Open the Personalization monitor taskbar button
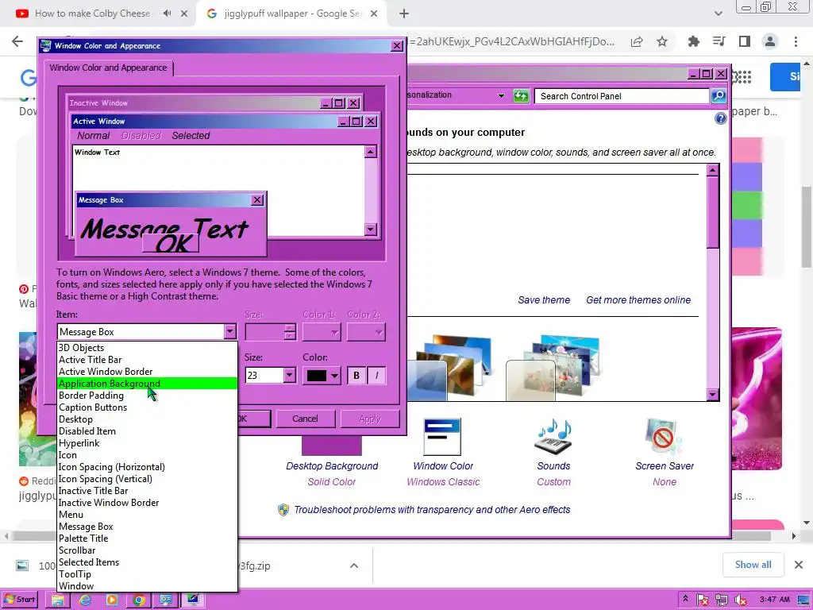This screenshot has width=813, height=610. 192,600
